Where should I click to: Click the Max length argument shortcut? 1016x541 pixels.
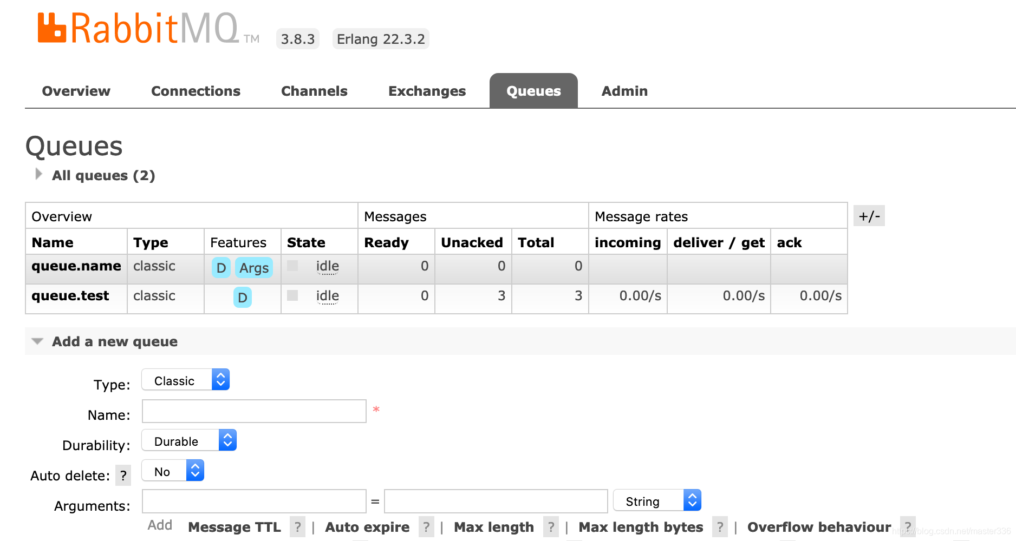494,527
